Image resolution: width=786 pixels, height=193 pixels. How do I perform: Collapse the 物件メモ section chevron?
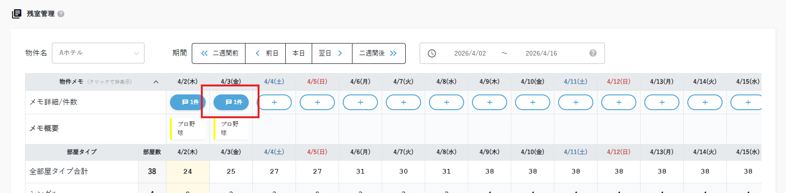tap(156, 82)
